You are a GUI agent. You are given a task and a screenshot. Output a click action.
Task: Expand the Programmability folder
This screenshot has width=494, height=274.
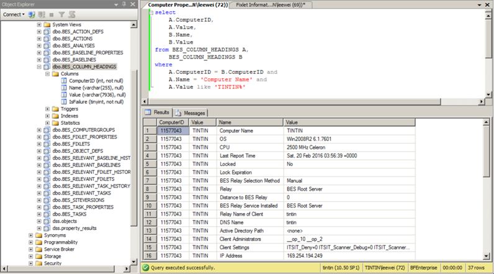(30, 242)
